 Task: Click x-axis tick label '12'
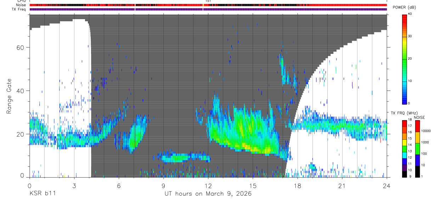tap(208, 185)
